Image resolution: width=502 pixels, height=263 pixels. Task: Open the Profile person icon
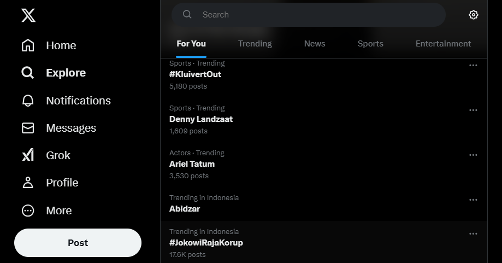pos(28,183)
